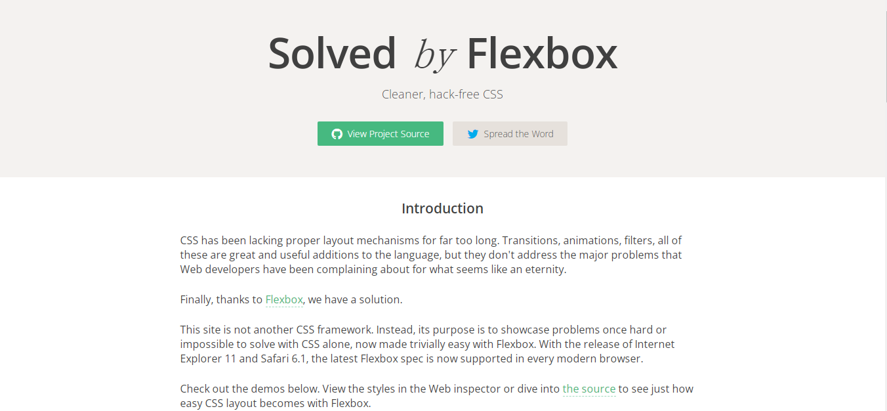Click the GitHub octocat icon
Viewport: 887px width, 411px height.
tap(337, 134)
